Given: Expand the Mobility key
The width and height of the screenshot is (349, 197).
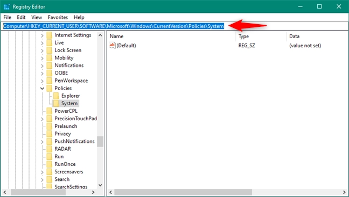Looking at the screenshot, I should pos(43,58).
